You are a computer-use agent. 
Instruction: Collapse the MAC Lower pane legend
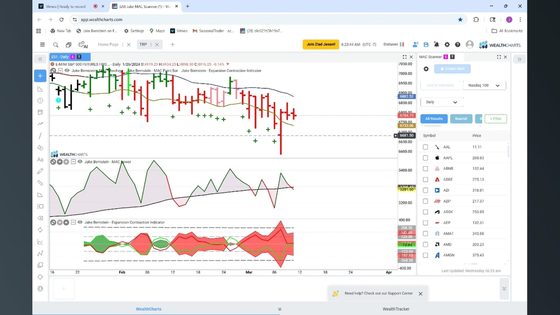pos(73,162)
